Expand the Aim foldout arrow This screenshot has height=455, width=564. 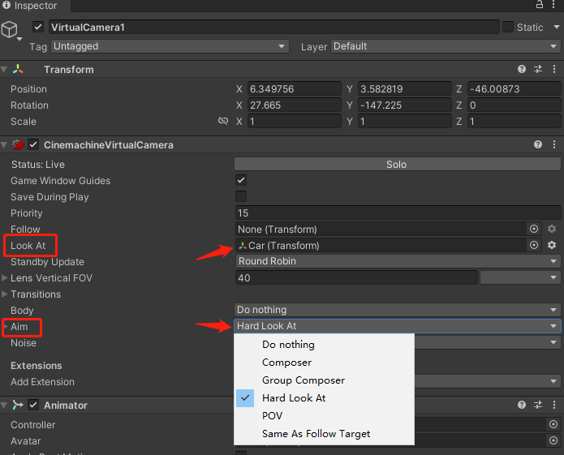click(6, 327)
